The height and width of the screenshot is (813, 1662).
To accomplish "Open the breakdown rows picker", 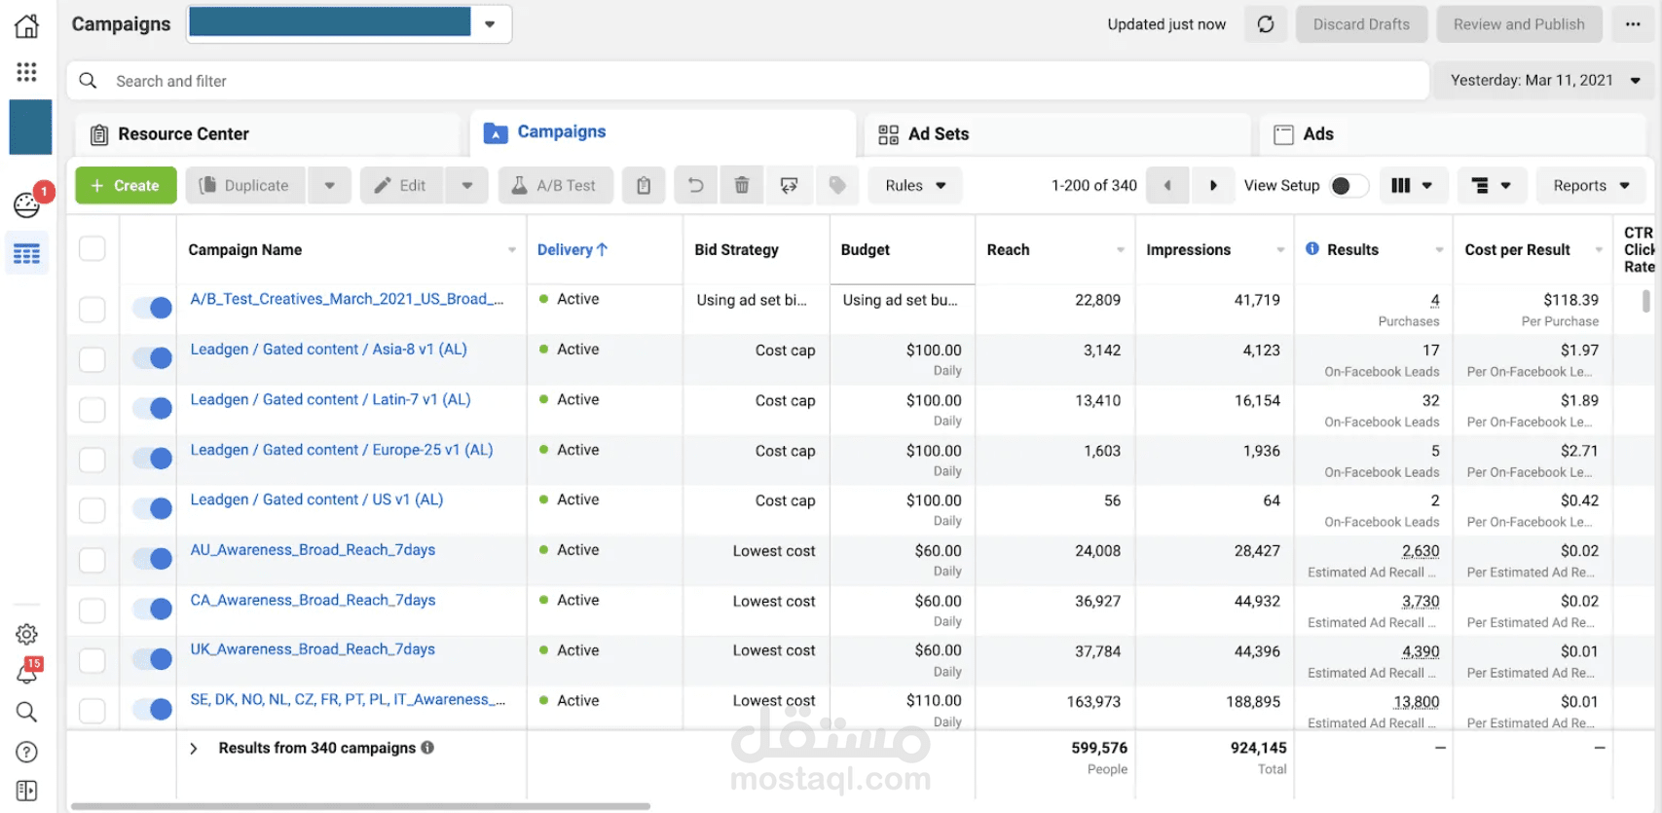I will pyautogui.click(x=1492, y=185).
